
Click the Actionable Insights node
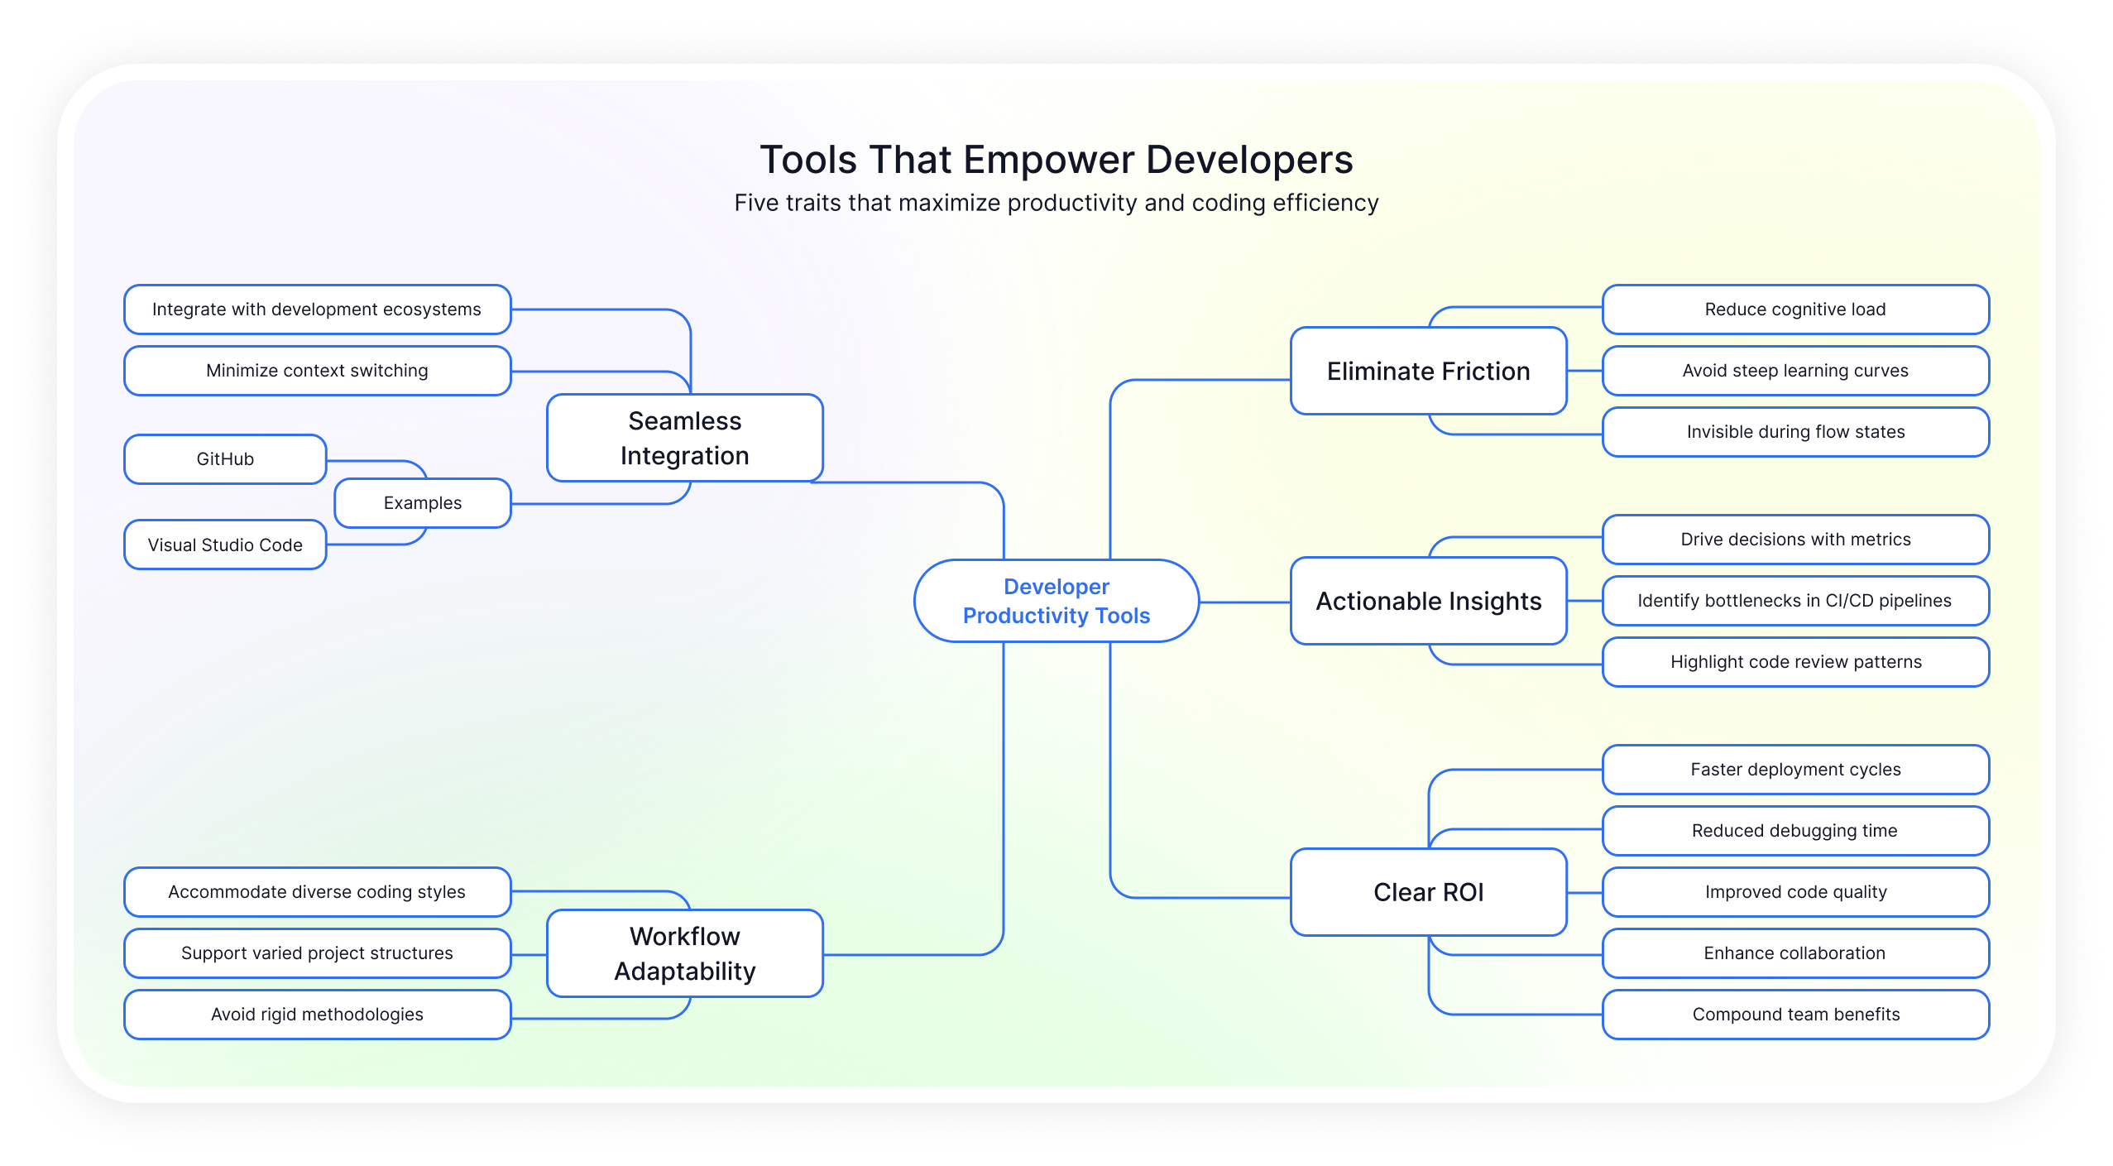pos(1428,601)
